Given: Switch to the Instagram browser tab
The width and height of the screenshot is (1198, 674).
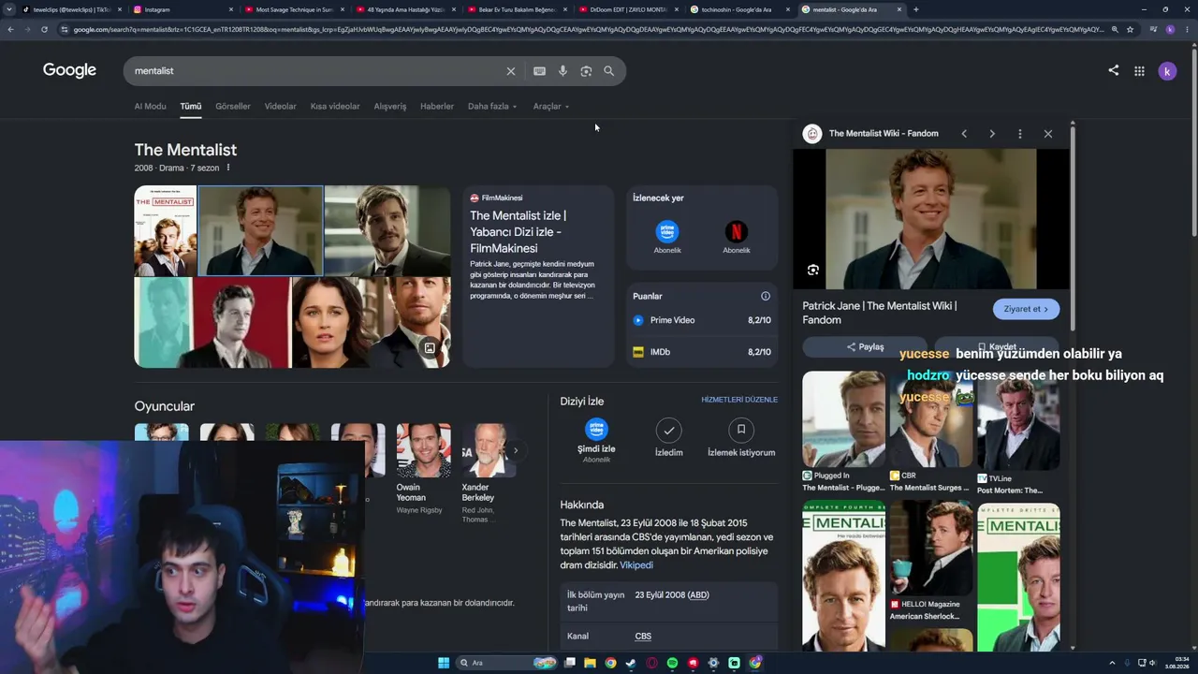Looking at the screenshot, I should (x=183, y=9).
